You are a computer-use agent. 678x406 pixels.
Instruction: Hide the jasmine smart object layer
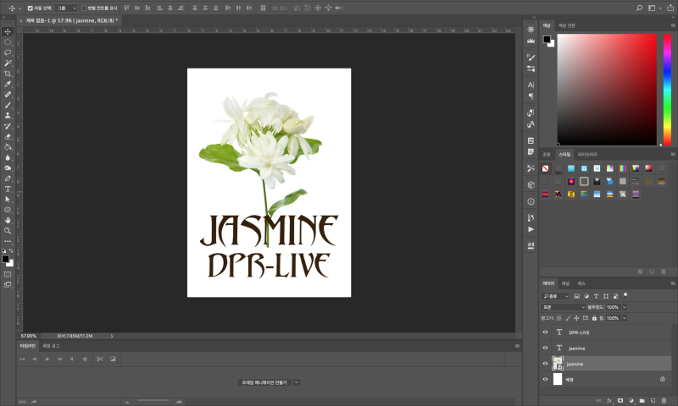(545, 364)
